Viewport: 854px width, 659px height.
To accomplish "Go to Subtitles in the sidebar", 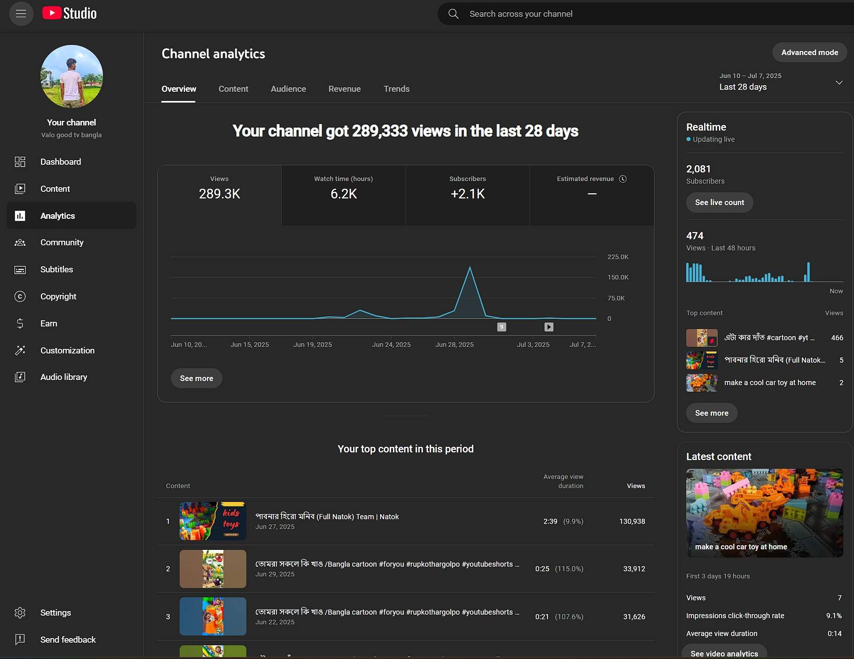I will coord(56,269).
